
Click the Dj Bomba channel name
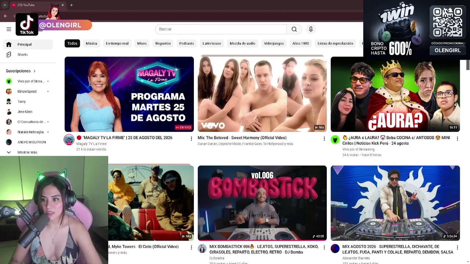coord(217,258)
